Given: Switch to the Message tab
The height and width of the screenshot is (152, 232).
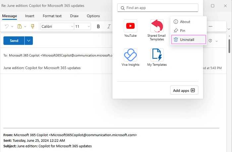Looking at the screenshot, I should (x=10, y=16).
